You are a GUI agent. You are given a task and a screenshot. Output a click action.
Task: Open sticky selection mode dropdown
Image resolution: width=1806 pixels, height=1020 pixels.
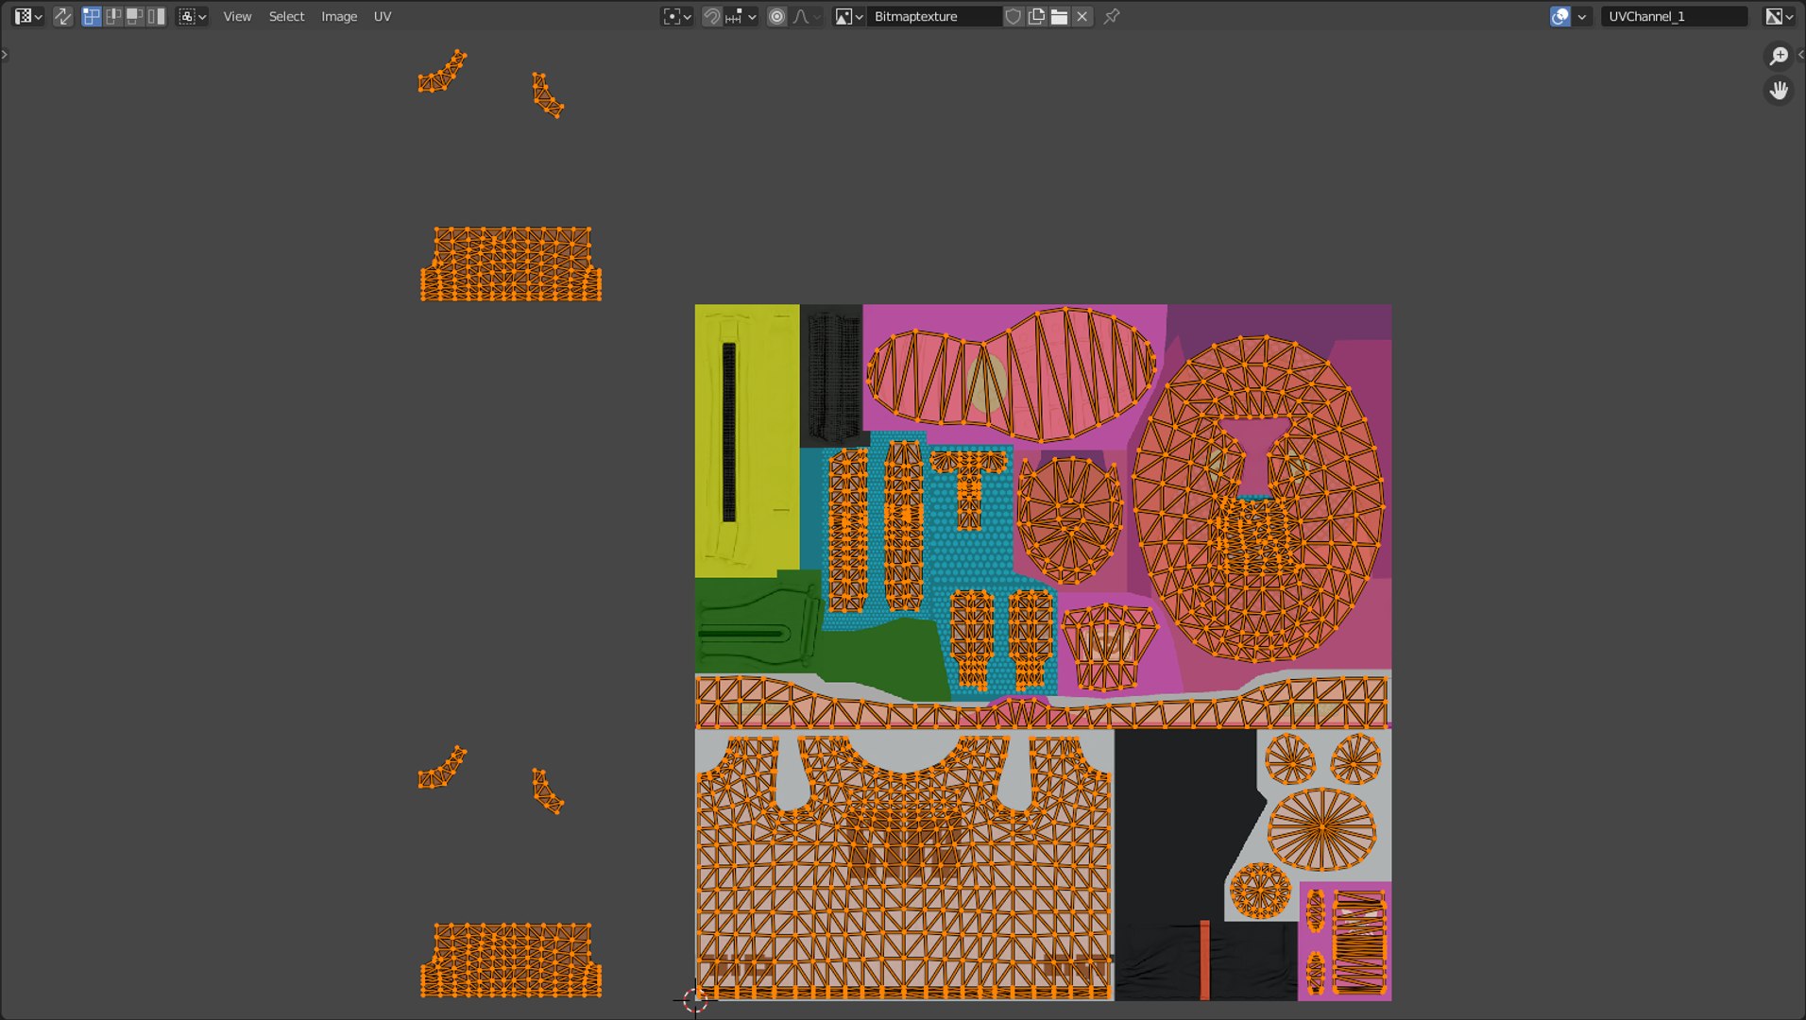pos(192,16)
